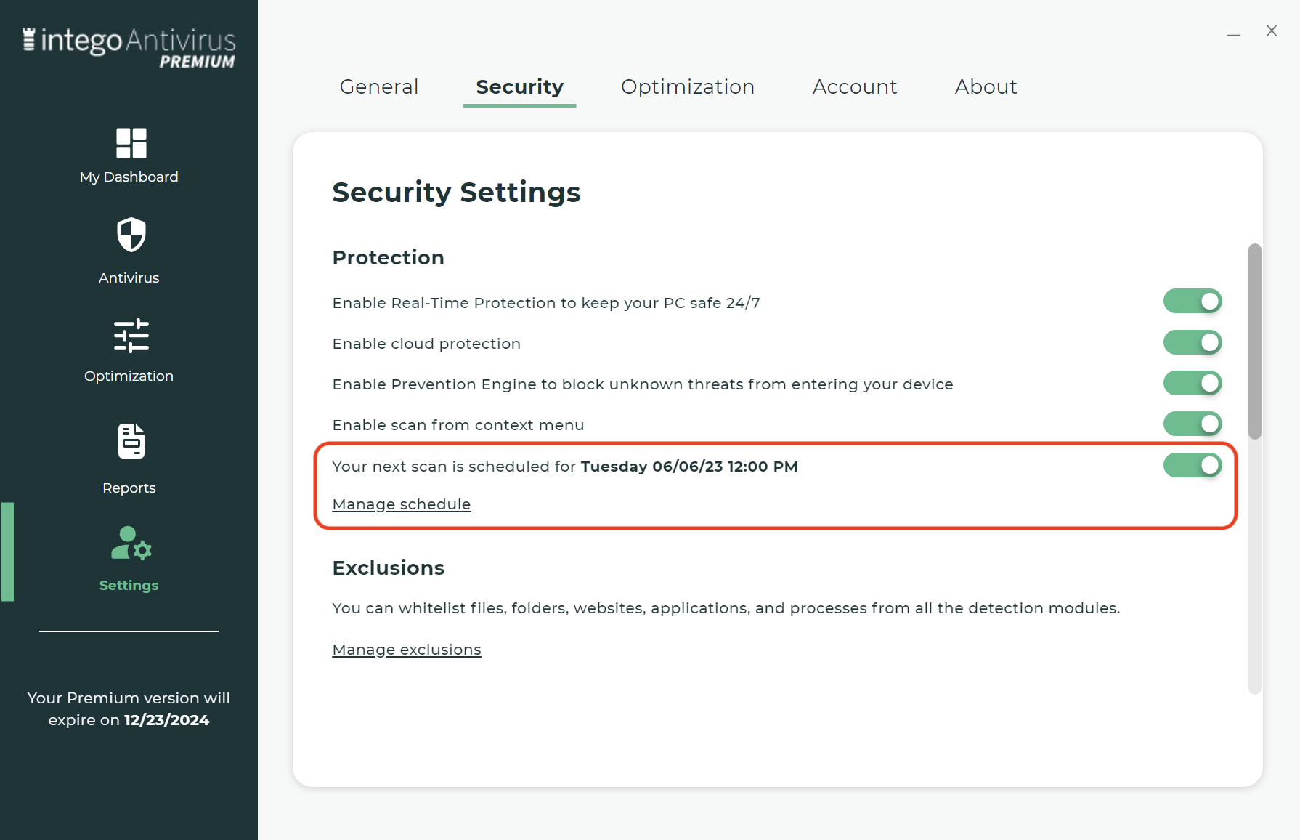Click the vertical scrollbar thumb
This screenshot has height=840, width=1300.
pyautogui.click(x=1254, y=342)
